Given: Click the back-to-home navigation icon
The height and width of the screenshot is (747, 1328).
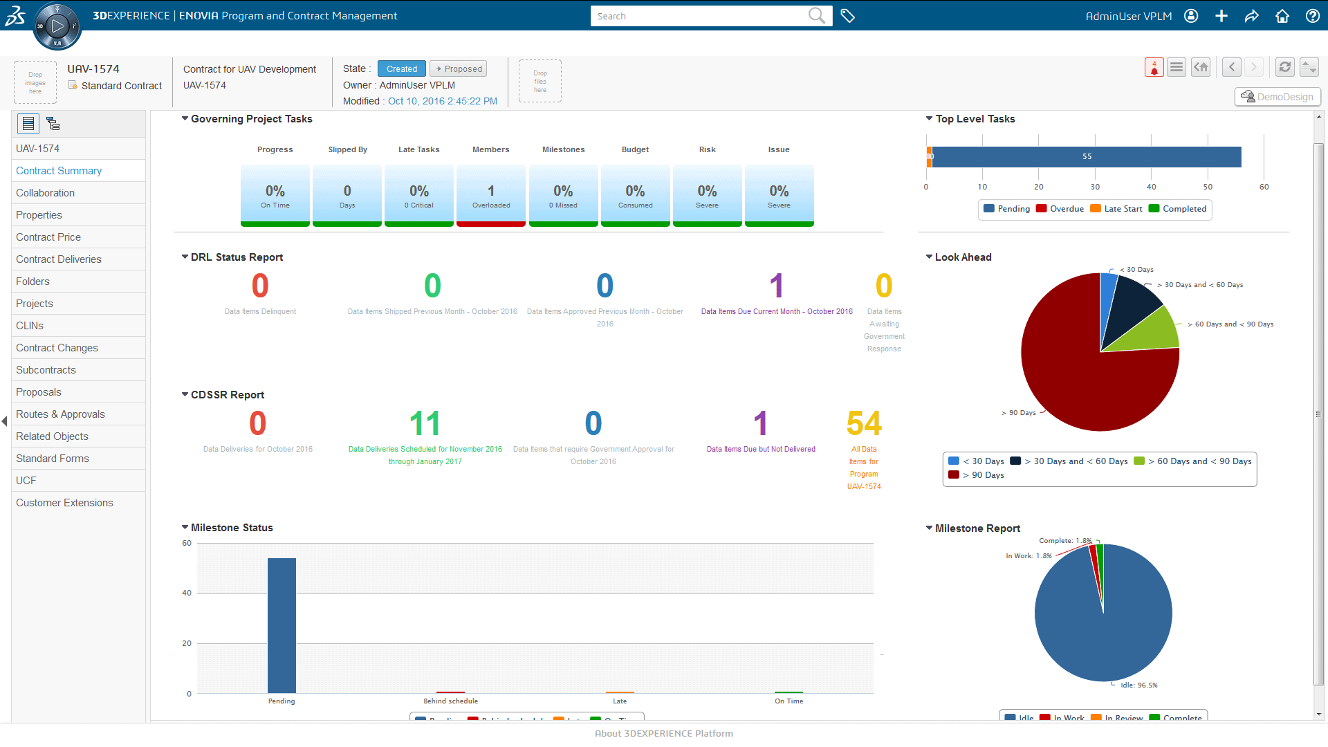Looking at the screenshot, I should 1201,67.
